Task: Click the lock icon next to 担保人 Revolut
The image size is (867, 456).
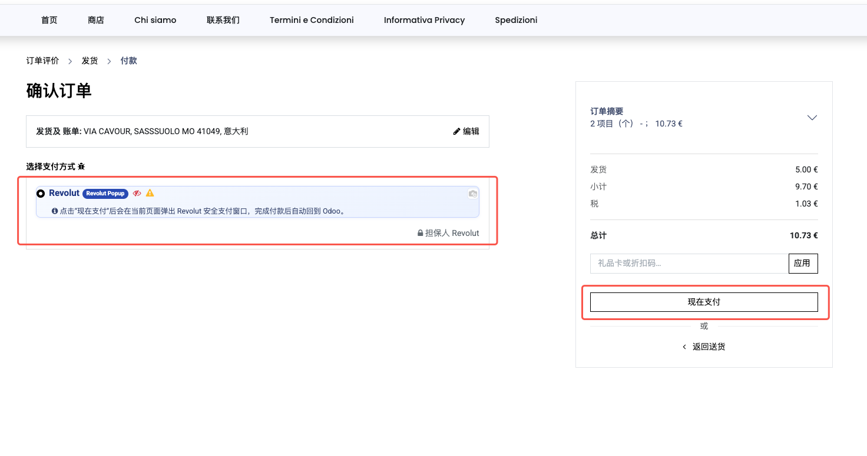Action: [x=419, y=232]
